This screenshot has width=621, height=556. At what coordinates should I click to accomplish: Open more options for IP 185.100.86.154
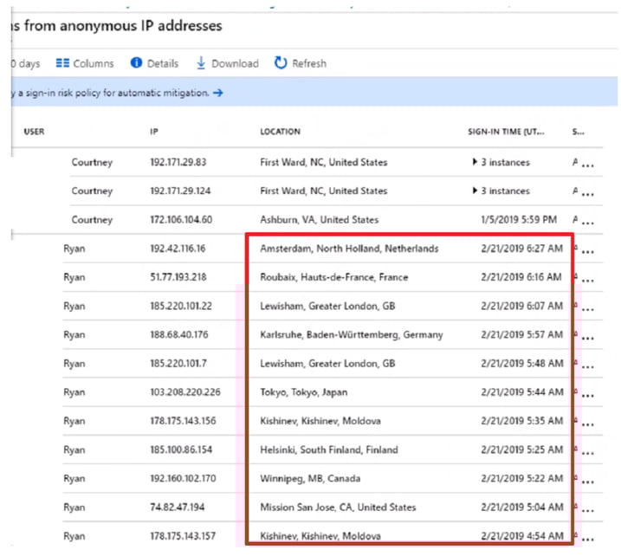588,454
